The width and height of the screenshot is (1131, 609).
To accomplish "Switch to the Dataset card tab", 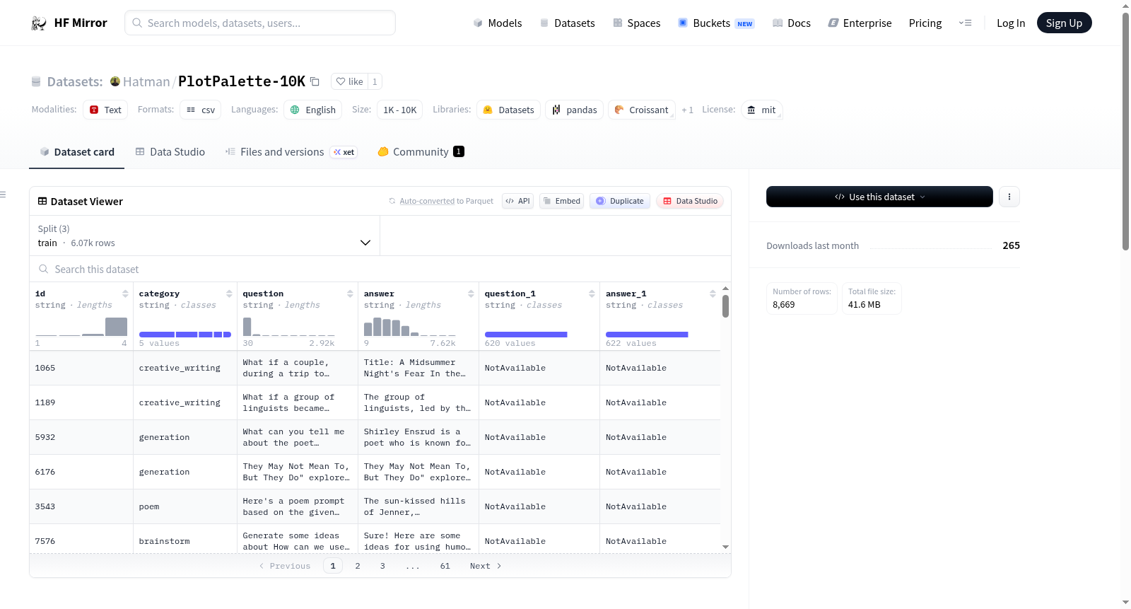I will [76, 152].
